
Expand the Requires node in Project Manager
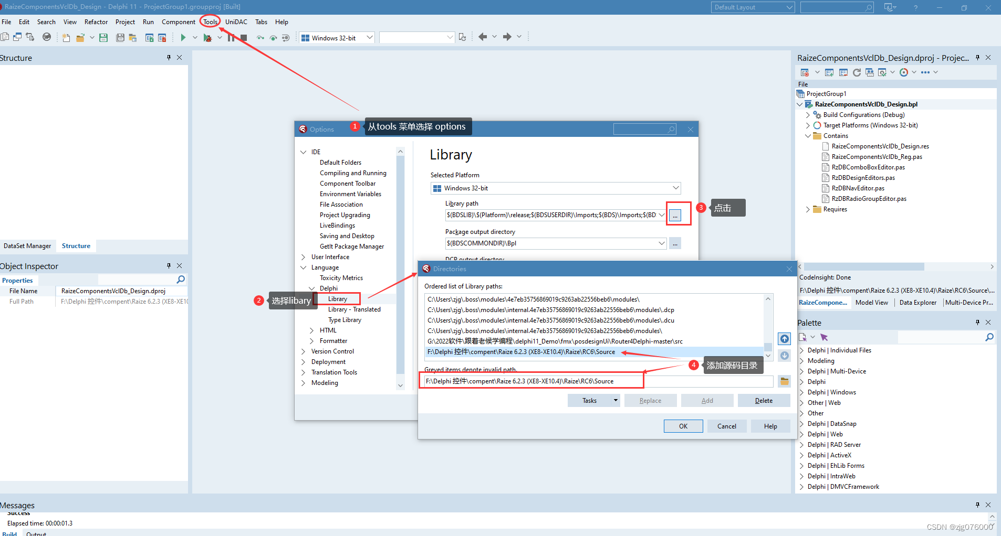(808, 209)
